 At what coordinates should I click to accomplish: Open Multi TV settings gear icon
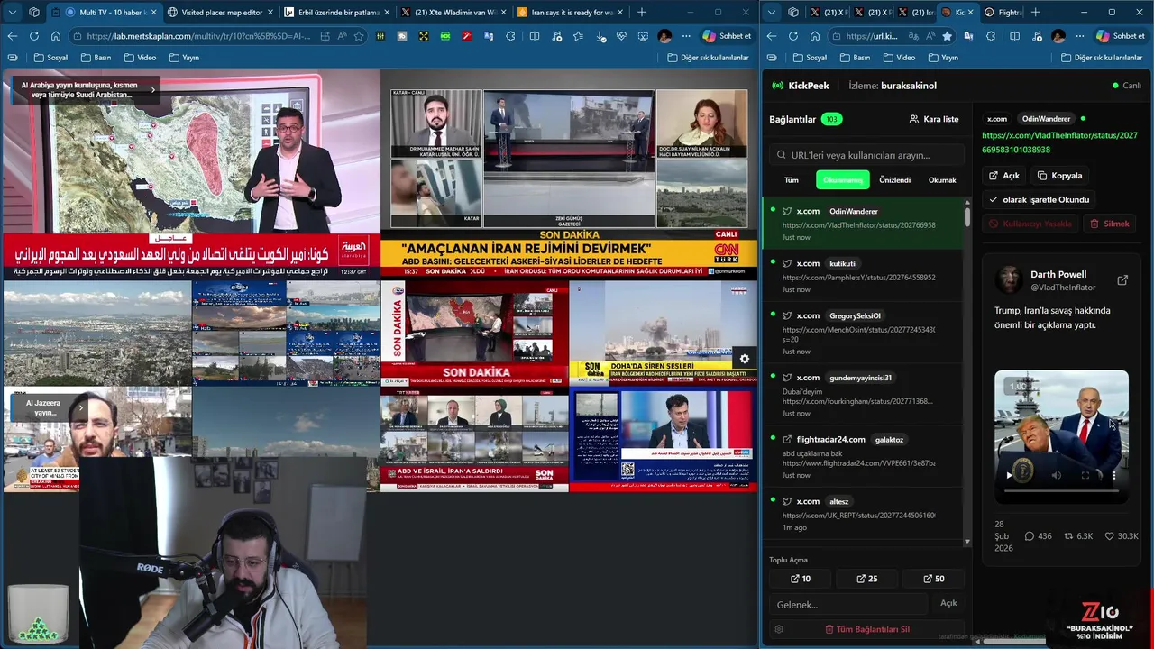744,359
